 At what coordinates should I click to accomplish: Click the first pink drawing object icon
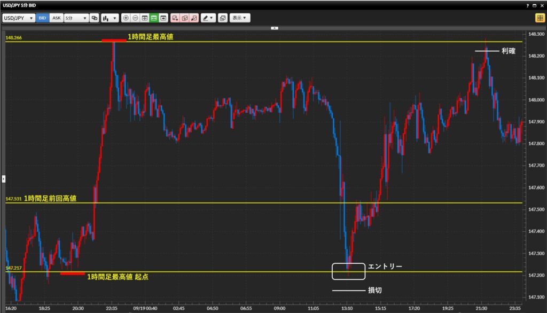175,18
